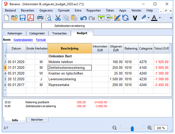Click the New file icon
The height and width of the screenshot is (134, 175).
coord(6,18)
